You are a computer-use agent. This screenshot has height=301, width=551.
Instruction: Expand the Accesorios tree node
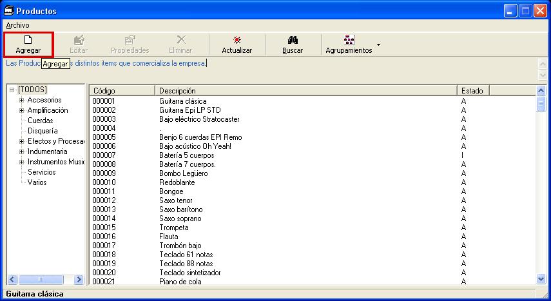point(22,100)
